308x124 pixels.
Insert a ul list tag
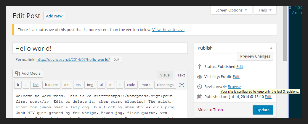pyautogui.click(x=101, y=85)
